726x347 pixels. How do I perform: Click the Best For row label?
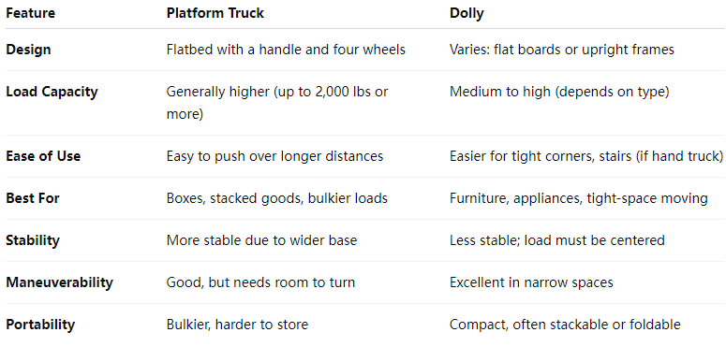pyautogui.click(x=33, y=198)
